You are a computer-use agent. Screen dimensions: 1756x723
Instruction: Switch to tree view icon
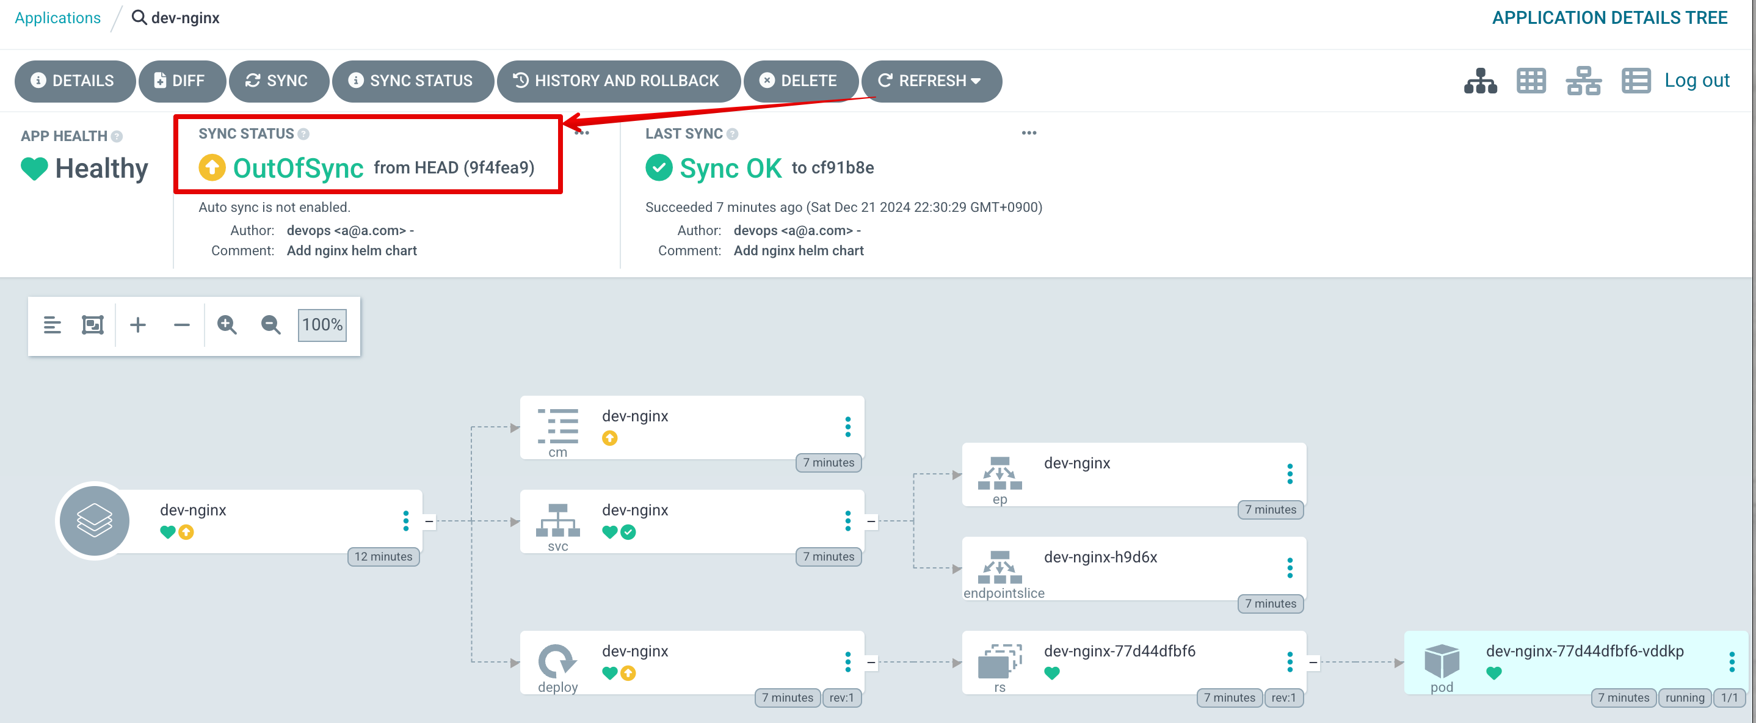click(1480, 81)
